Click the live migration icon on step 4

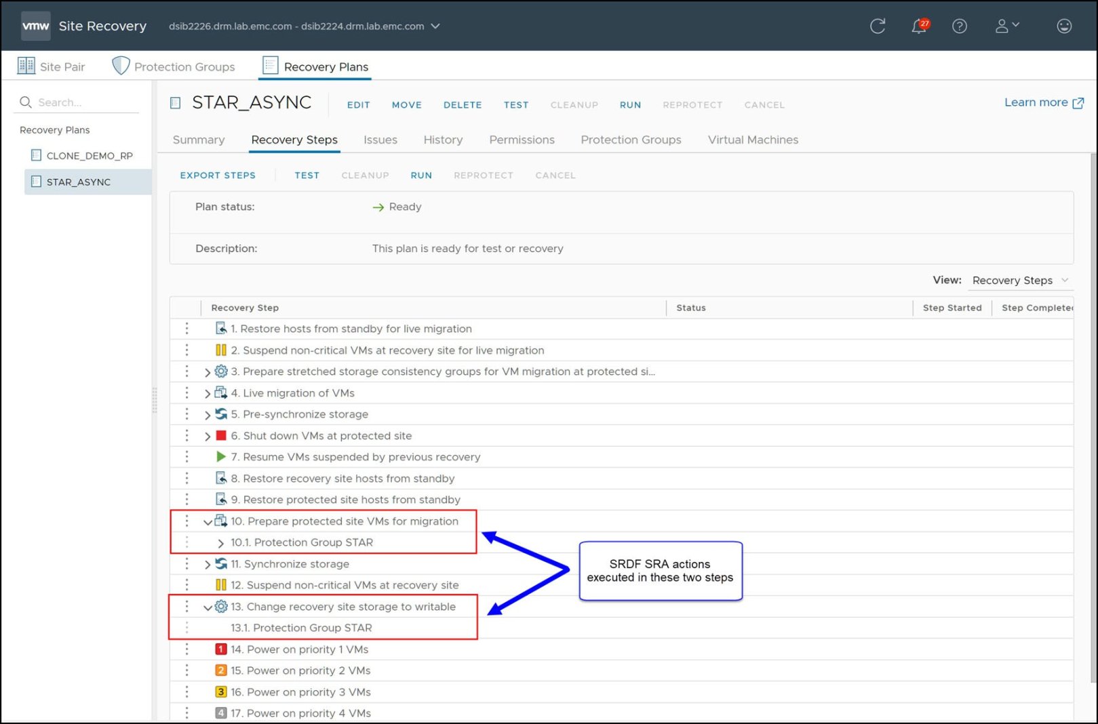point(221,393)
